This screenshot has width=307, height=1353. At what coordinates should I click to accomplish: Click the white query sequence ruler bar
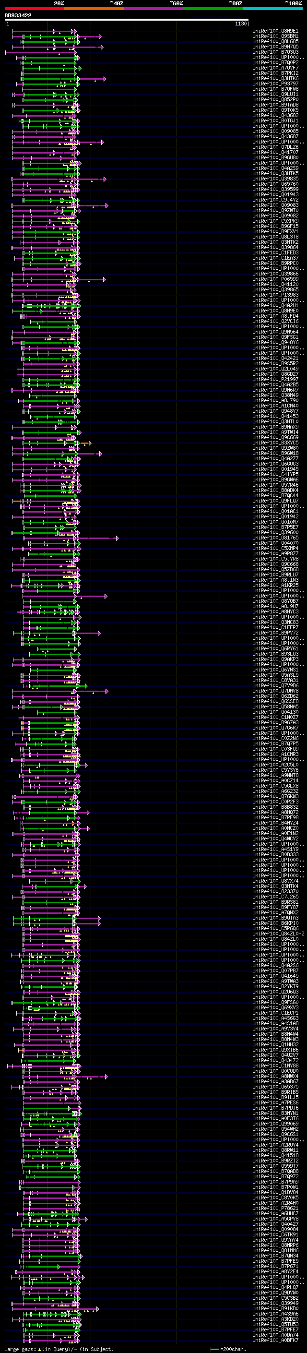click(127, 20)
